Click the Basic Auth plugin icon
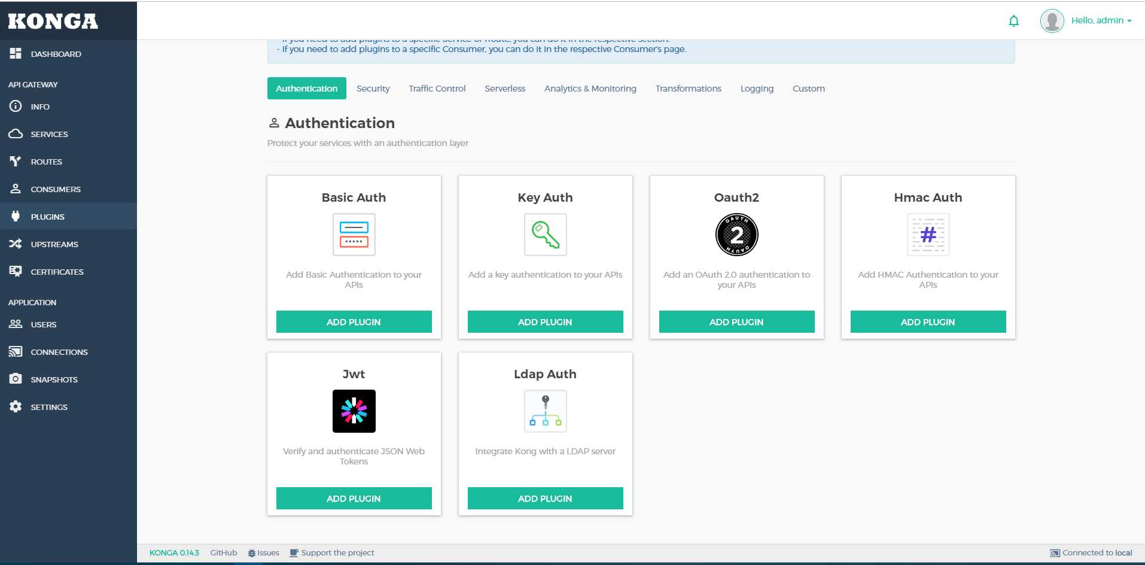This screenshot has width=1145, height=565. point(354,235)
